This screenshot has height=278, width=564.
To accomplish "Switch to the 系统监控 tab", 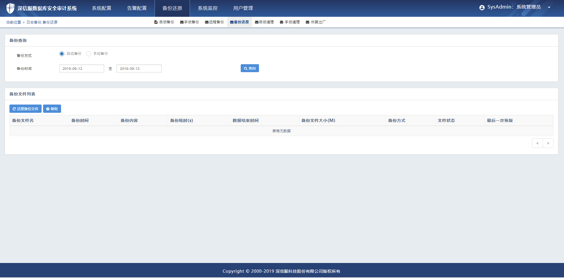I will point(208,8).
